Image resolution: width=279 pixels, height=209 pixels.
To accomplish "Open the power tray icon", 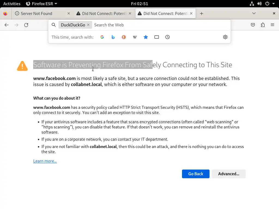I will pyautogui.click(x=267, y=4).
